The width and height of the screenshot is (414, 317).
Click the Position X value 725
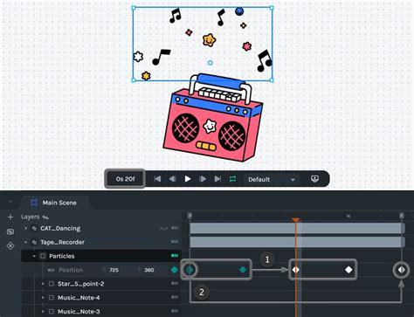114,270
